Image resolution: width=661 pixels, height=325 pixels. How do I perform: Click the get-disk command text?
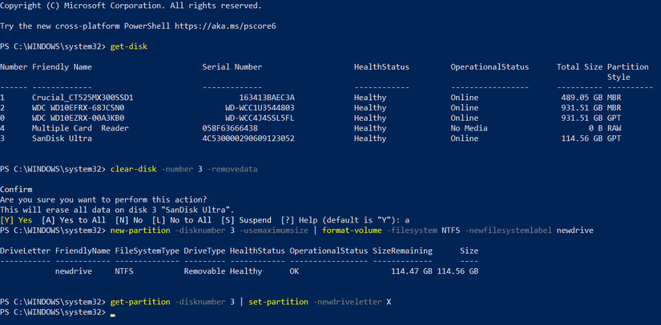tap(129, 46)
